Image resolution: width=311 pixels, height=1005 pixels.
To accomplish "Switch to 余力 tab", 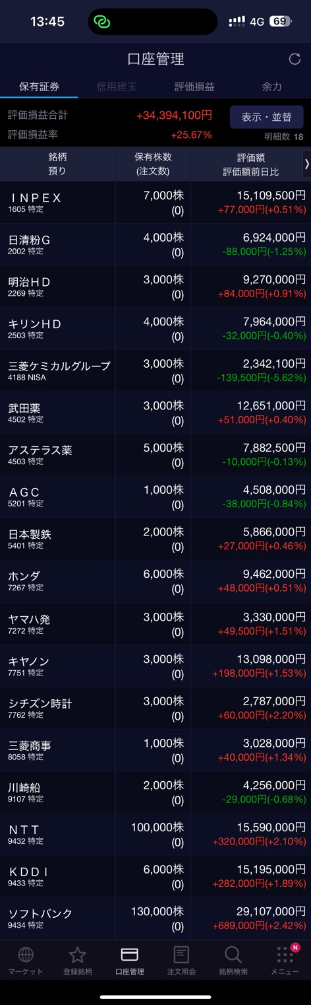I will click(x=271, y=87).
